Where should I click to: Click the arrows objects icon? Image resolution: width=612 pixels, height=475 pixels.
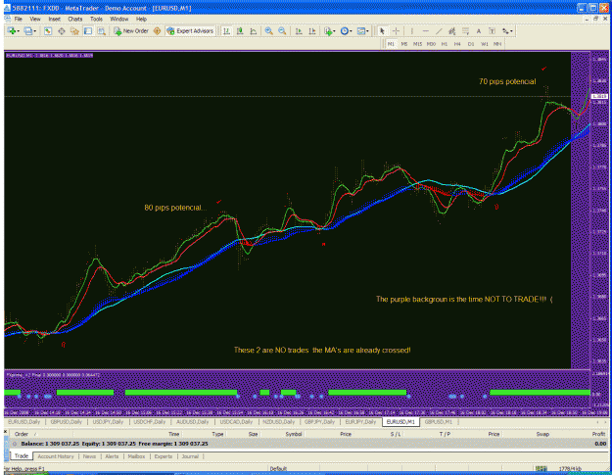click(x=505, y=30)
